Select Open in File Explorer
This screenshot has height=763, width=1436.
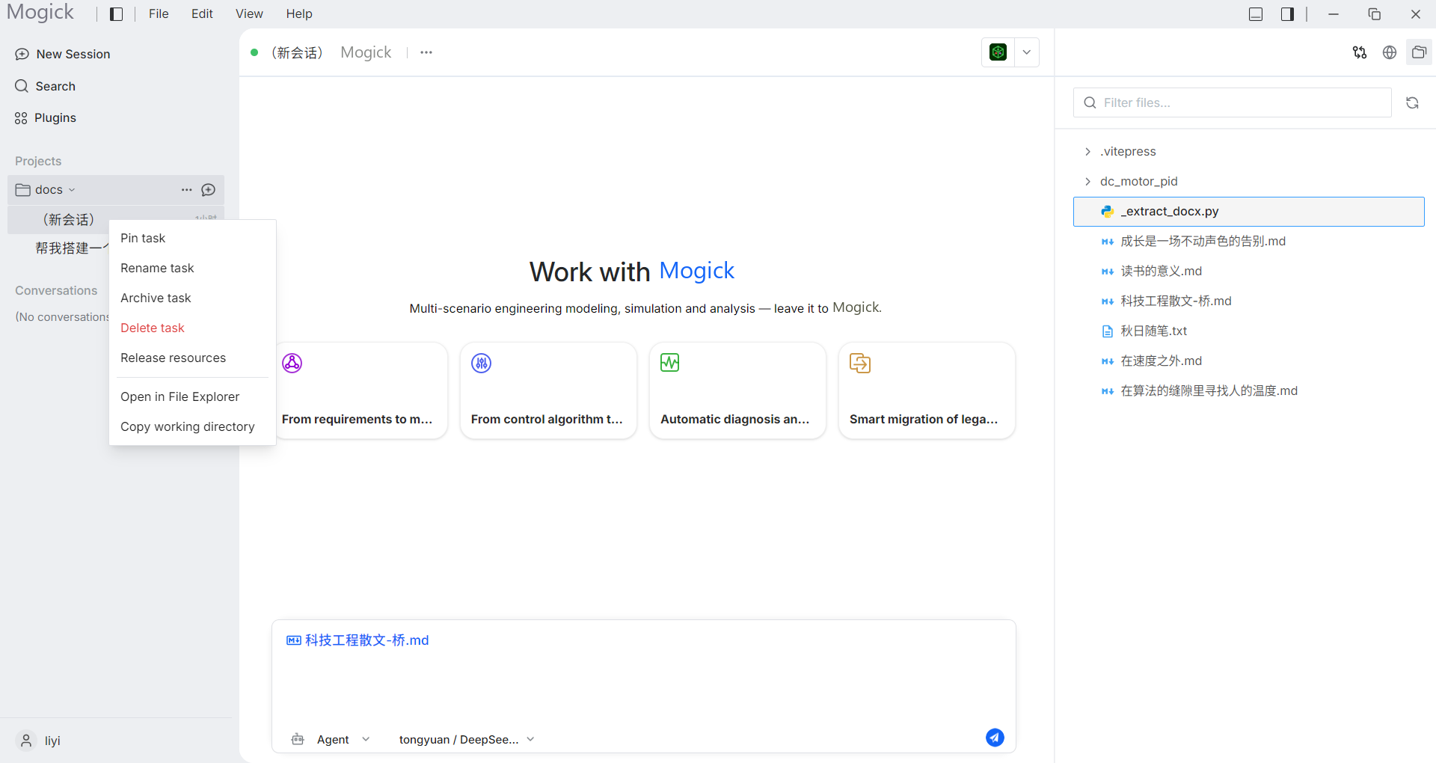coord(192,396)
